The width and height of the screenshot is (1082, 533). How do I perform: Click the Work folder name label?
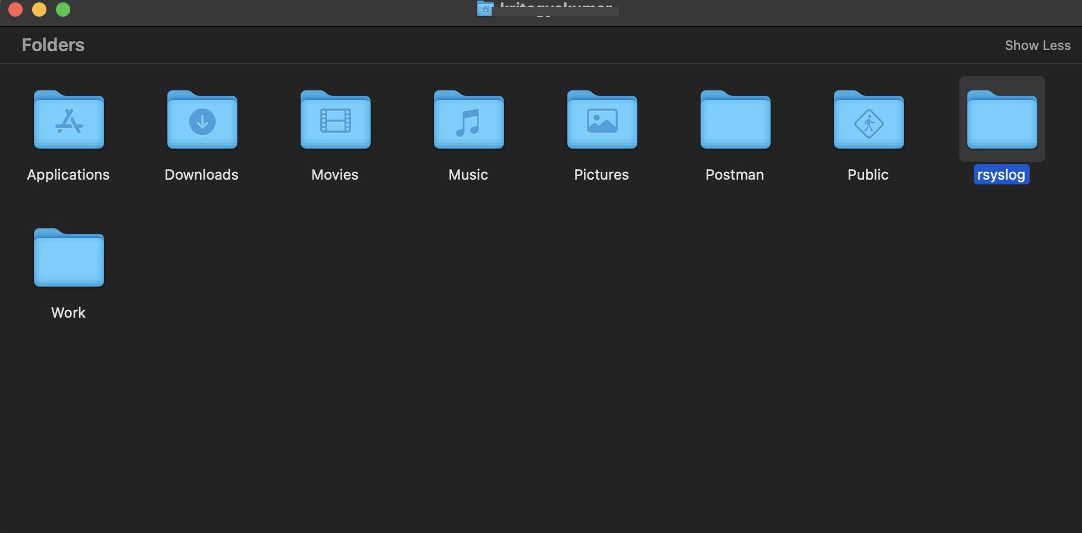pos(68,313)
